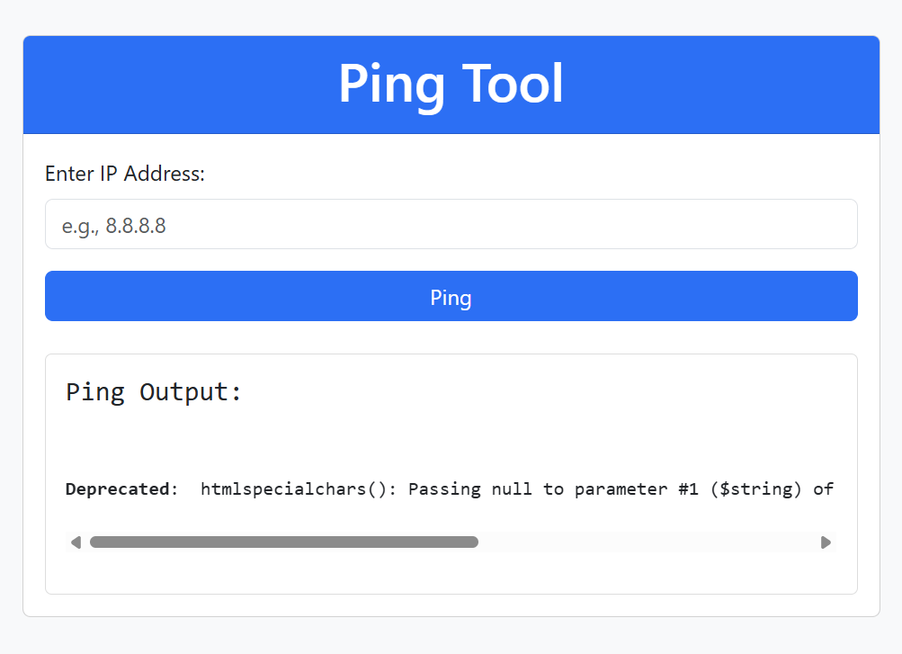Click the horizontal scrollbar thumb in the output box
This screenshot has height=654, width=902.
tap(284, 542)
